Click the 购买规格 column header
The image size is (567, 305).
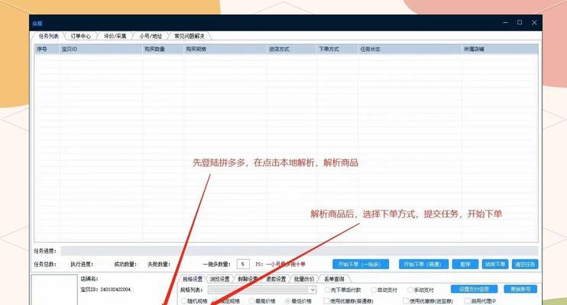(225, 49)
